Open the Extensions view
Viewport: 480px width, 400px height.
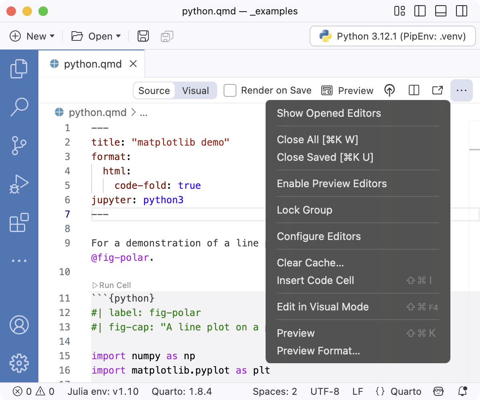19,222
